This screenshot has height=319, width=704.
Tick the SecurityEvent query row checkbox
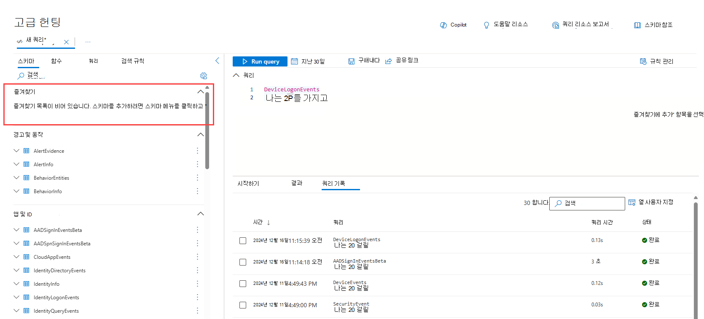[243, 305]
